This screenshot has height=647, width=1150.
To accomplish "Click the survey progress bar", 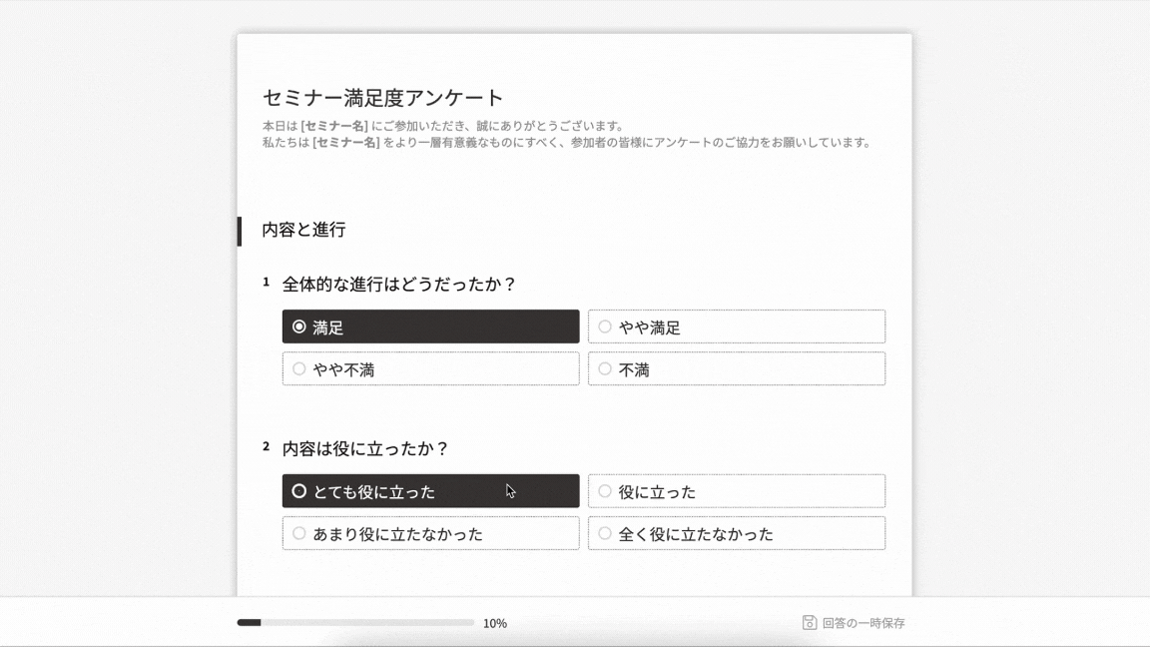I will tap(355, 623).
